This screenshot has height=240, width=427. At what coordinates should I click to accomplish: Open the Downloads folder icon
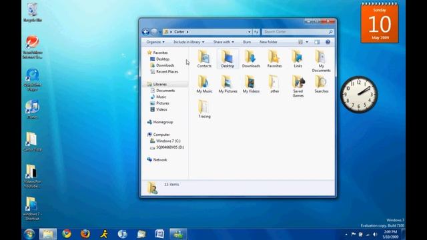(251, 59)
